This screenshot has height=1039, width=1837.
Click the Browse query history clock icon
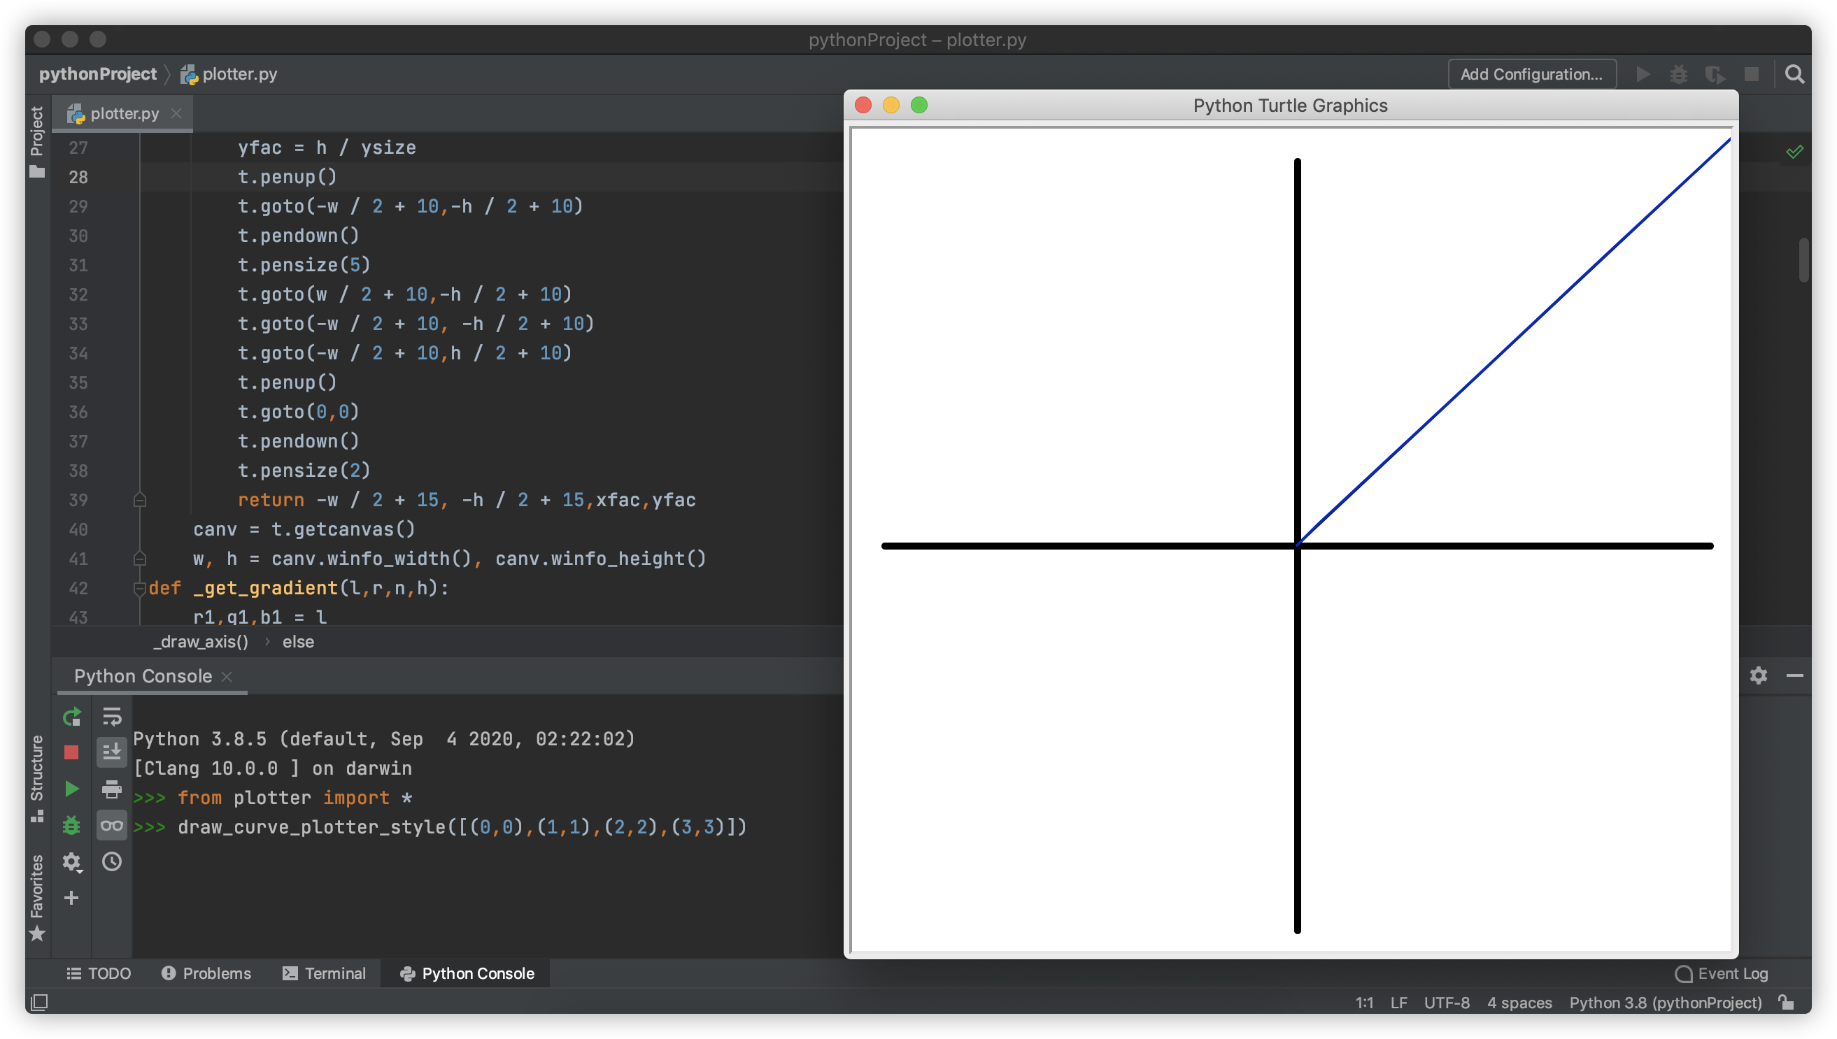[x=112, y=862]
